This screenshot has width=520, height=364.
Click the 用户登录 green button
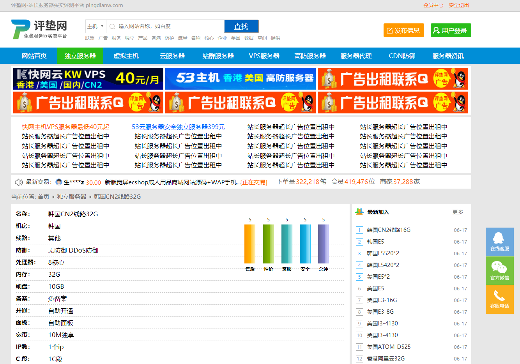click(451, 30)
